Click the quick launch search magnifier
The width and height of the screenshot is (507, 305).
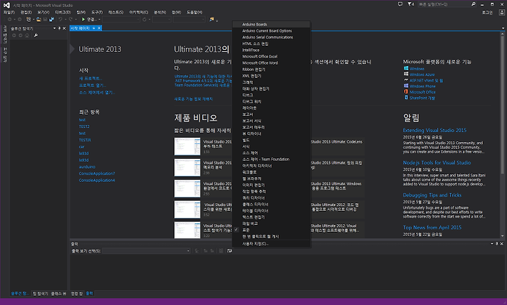tap(473, 4)
